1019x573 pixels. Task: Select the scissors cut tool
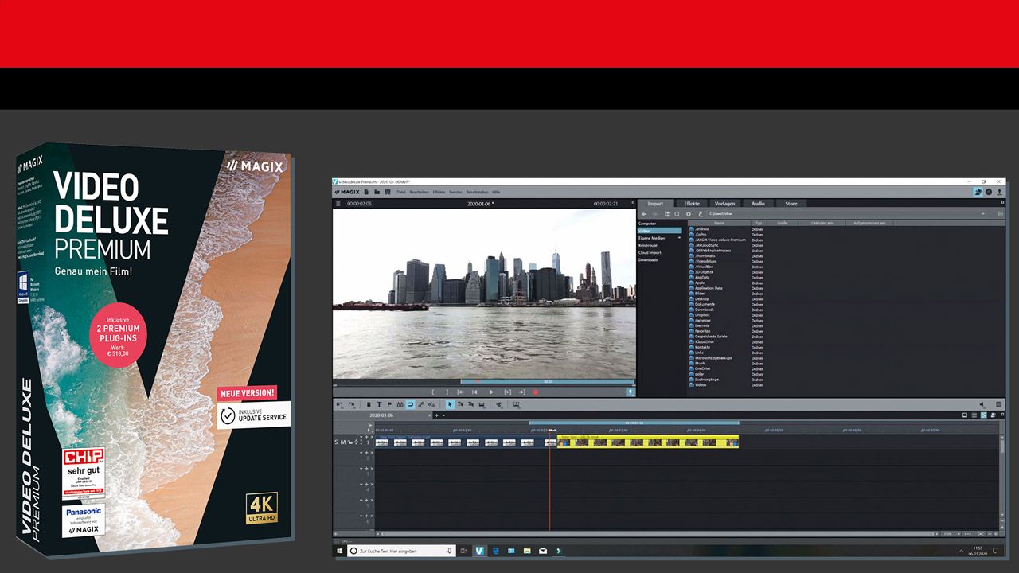(400, 404)
